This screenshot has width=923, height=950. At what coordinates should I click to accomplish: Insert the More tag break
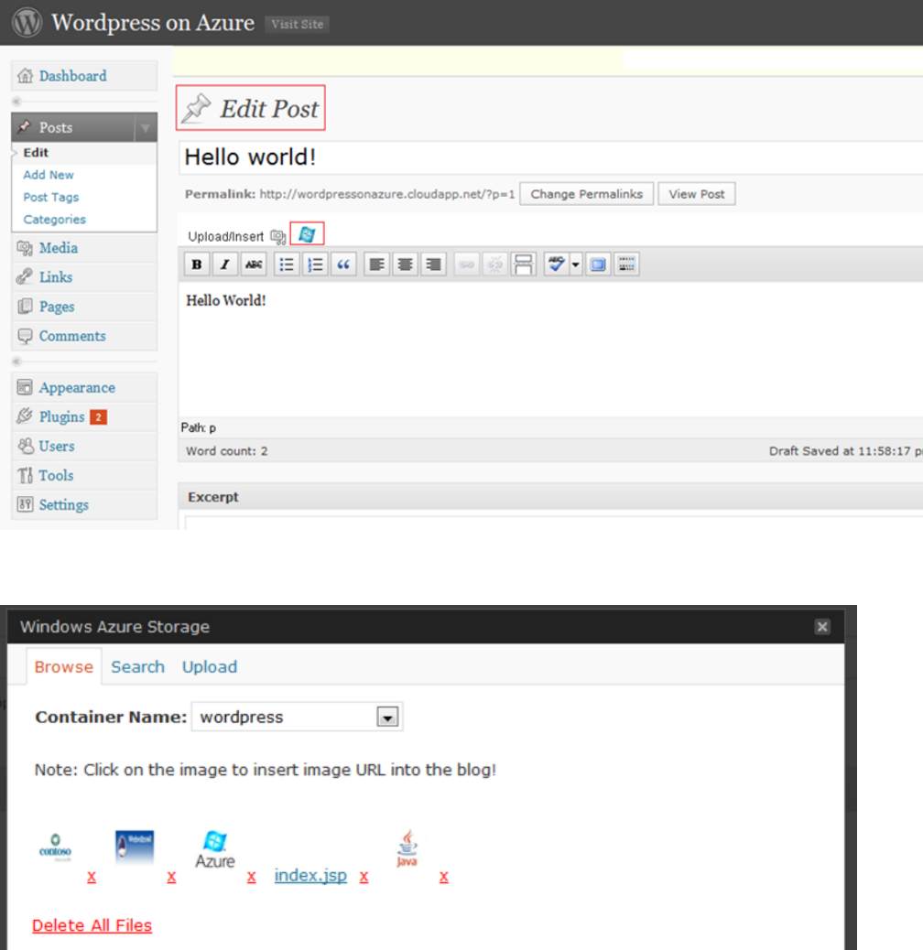click(523, 264)
